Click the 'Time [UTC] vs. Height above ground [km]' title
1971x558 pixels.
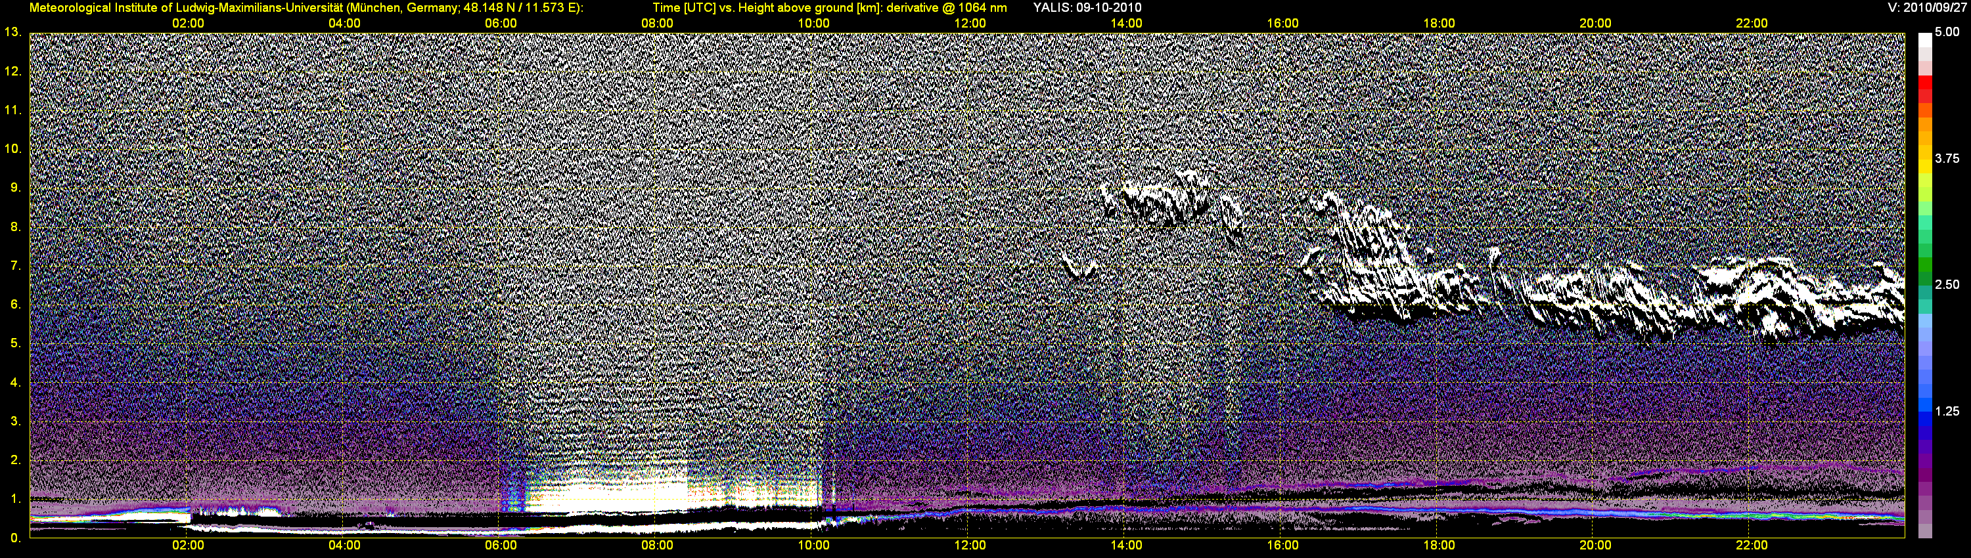pos(766,8)
